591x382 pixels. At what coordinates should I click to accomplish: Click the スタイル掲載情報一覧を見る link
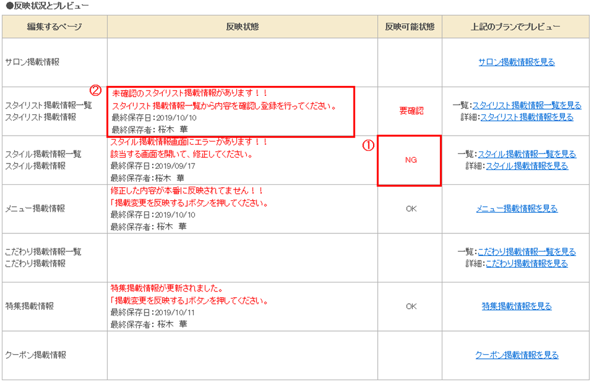pos(526,154)
